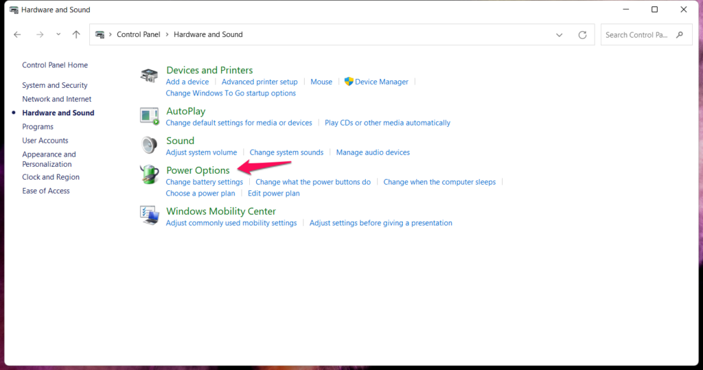Open the recent locations dropdown arrow
The image size is (703, 370).
click(x=58, y=34)
